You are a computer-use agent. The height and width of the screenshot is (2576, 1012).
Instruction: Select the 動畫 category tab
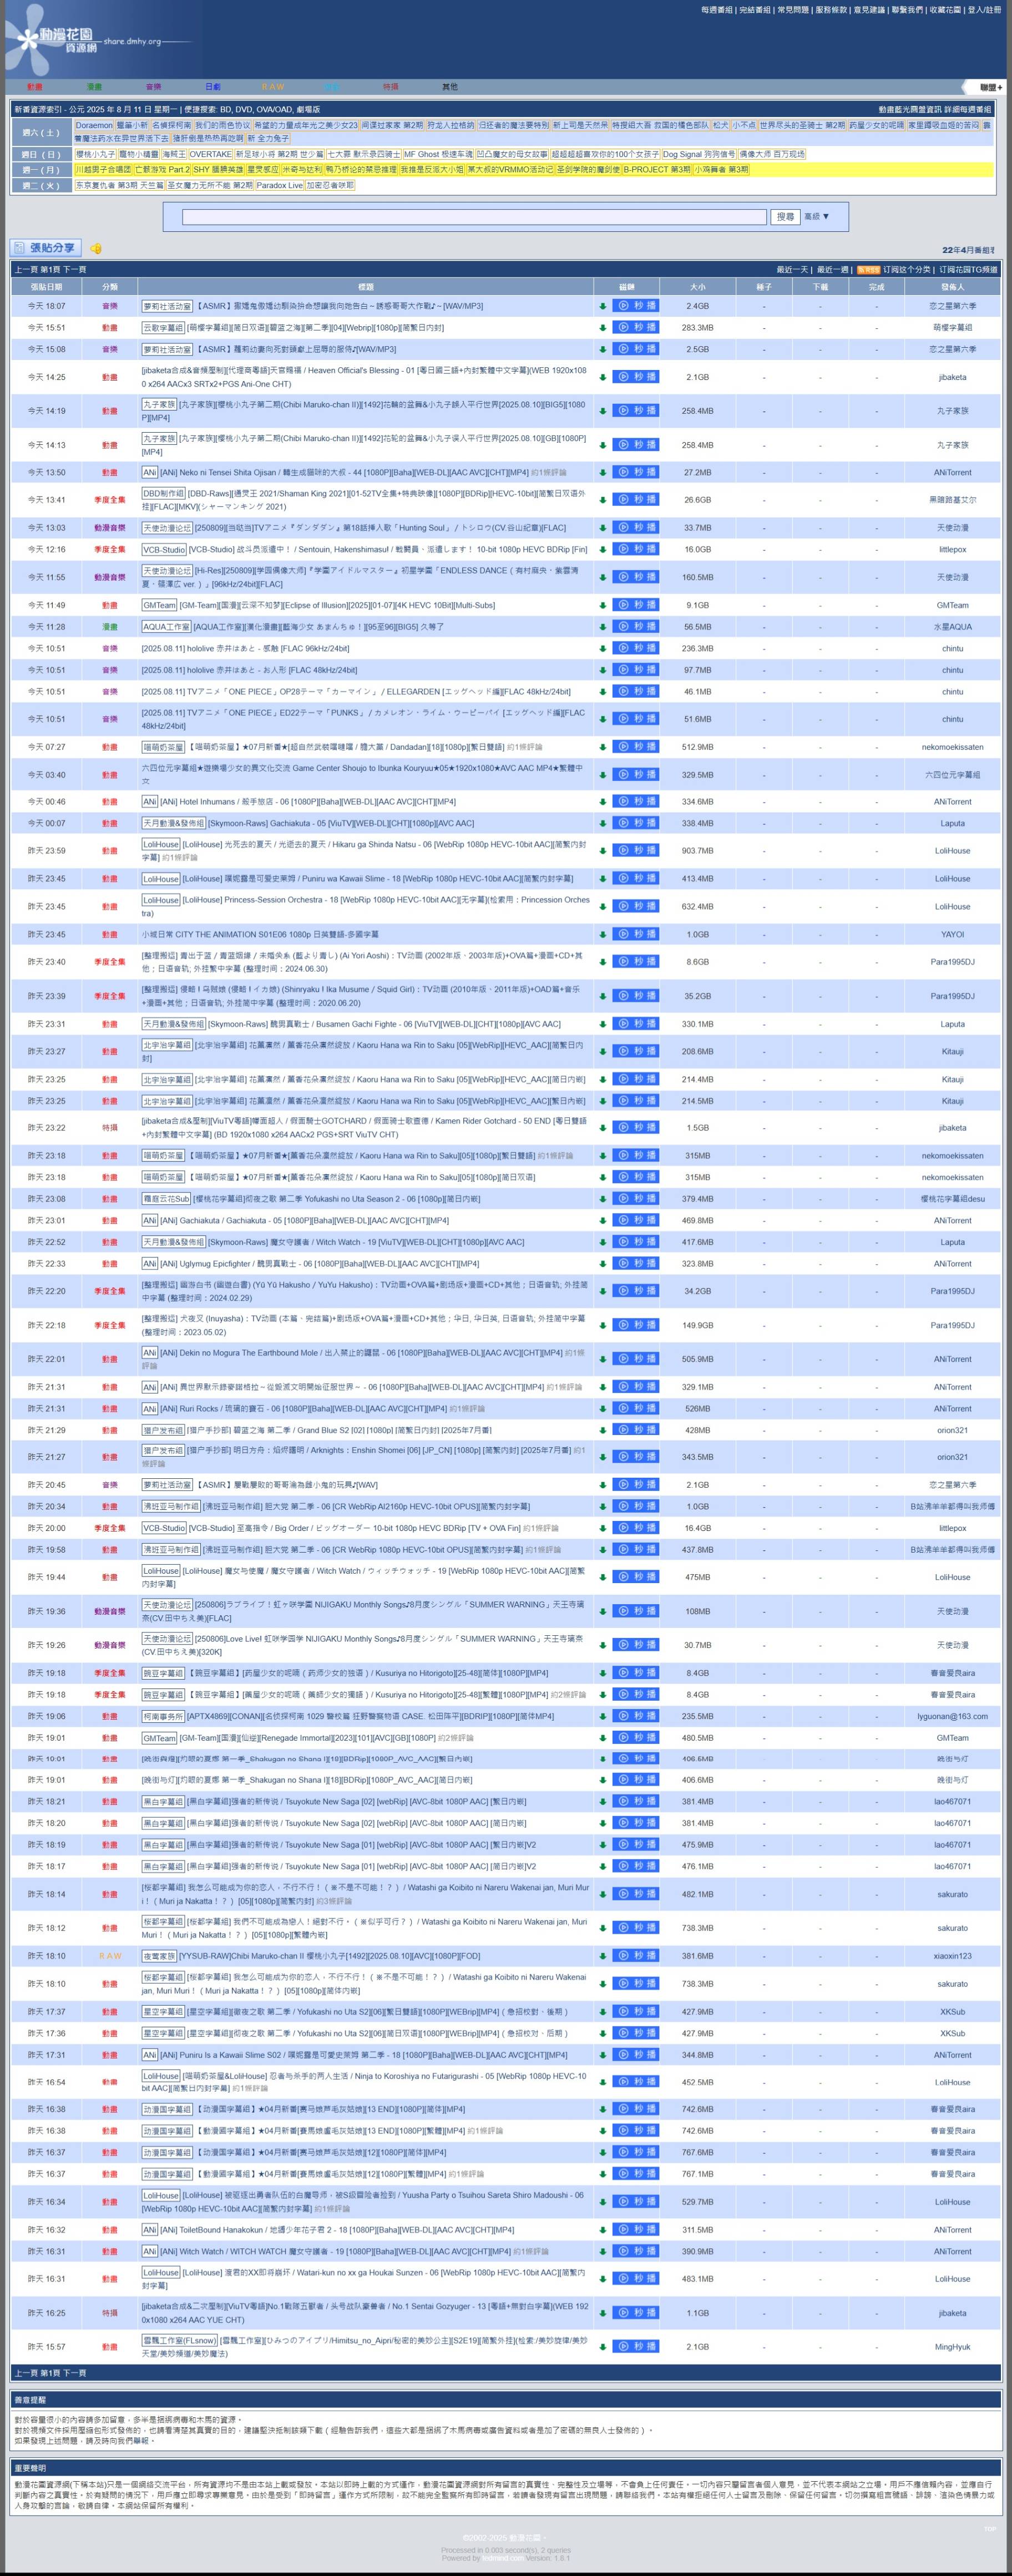[35, 87]
